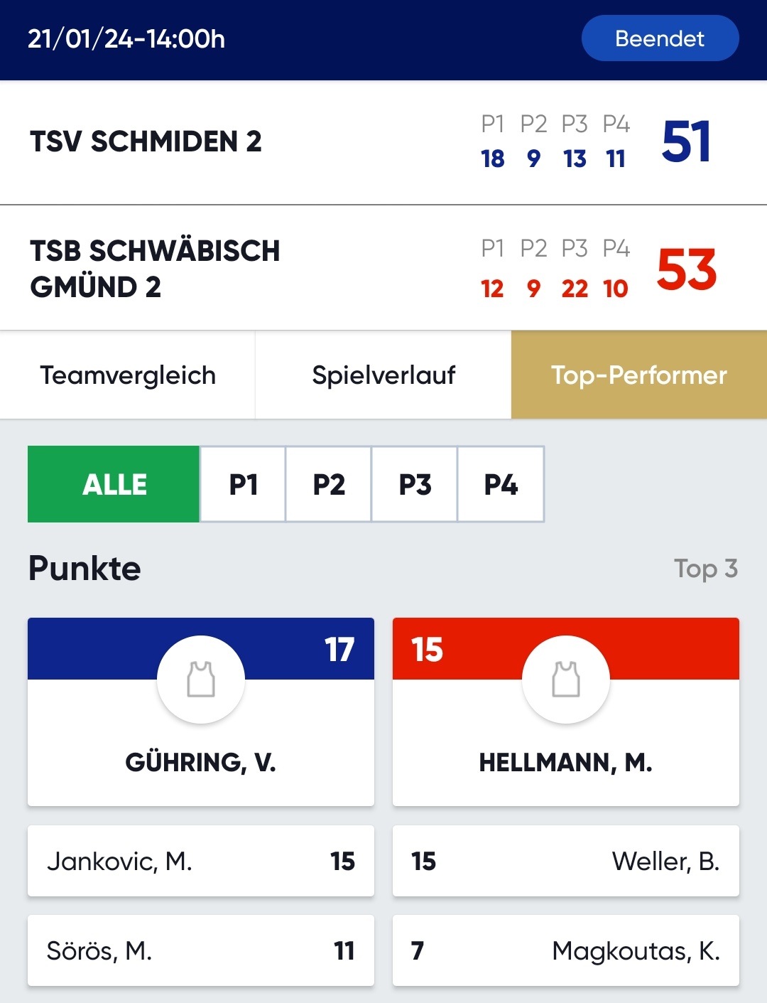This screenshot has width=767, height=1003.
Task: Select the P3 period filter
Action: click(x=415, y=484)
